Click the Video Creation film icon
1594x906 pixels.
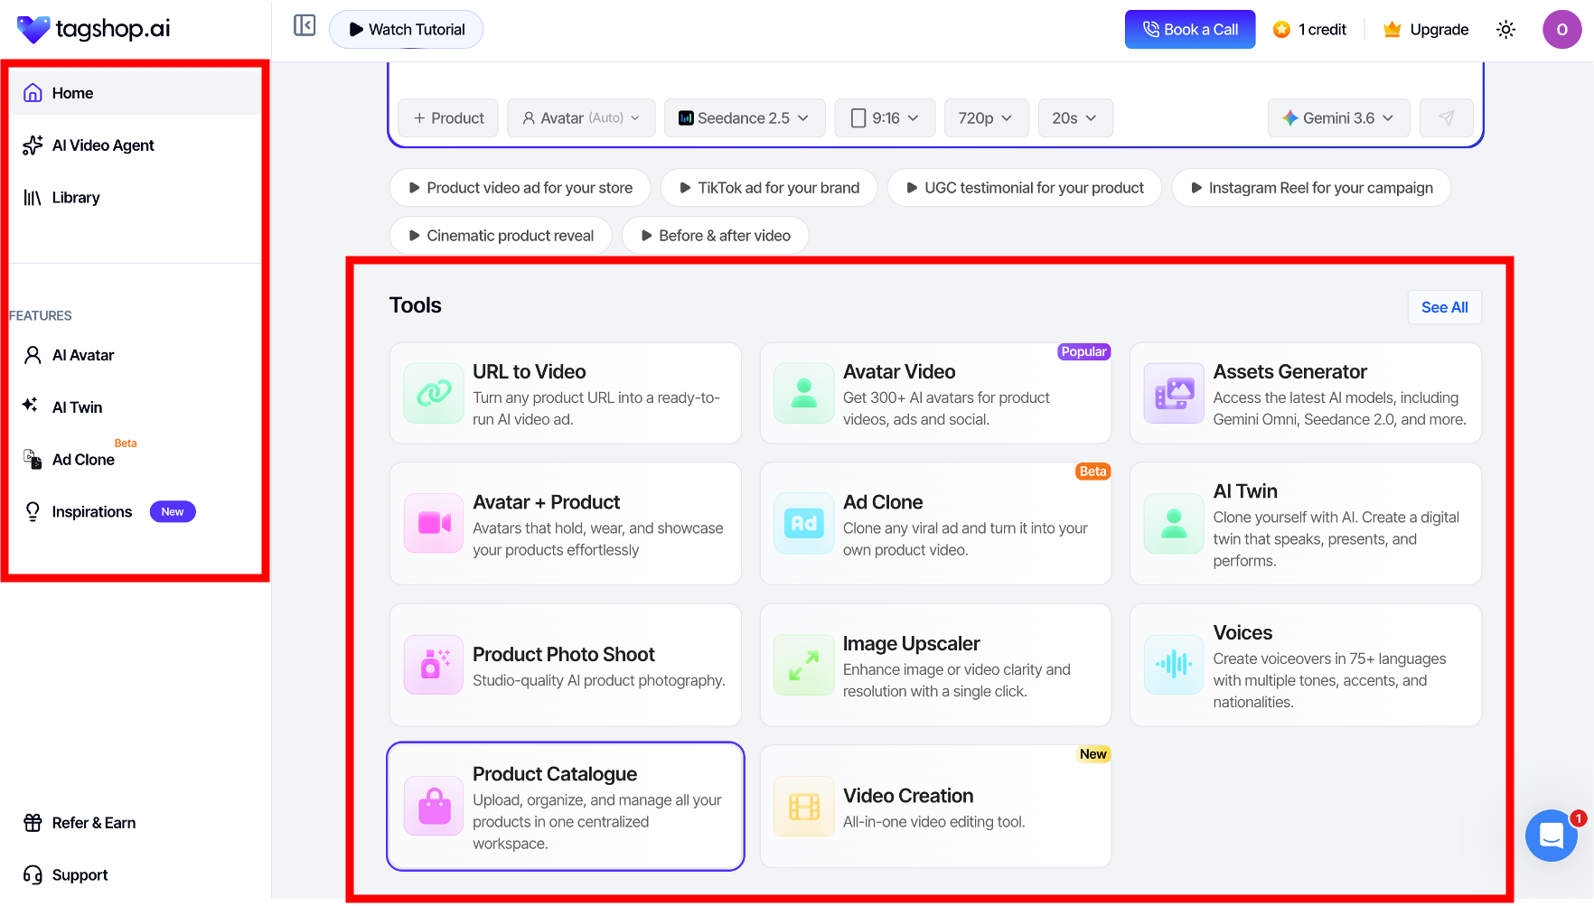pos(804,807)
